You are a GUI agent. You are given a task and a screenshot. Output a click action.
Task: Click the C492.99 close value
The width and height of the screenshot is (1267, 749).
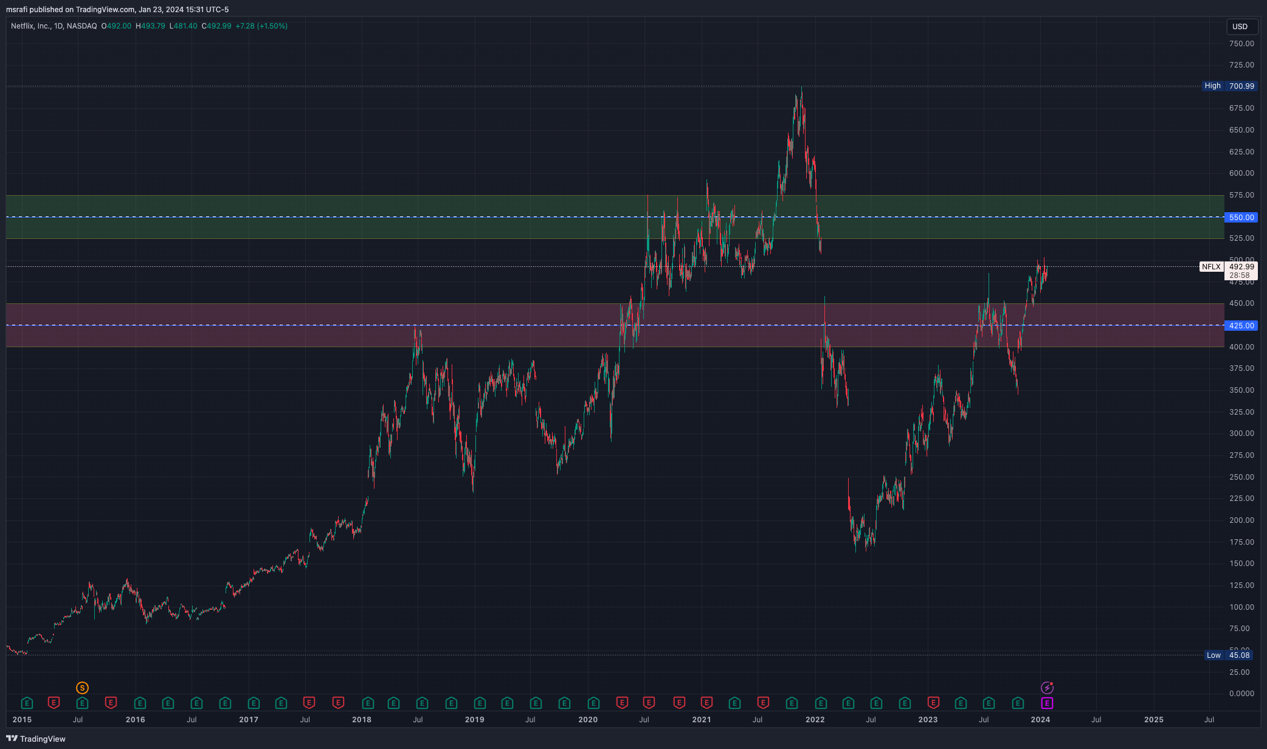pos(216,26)
